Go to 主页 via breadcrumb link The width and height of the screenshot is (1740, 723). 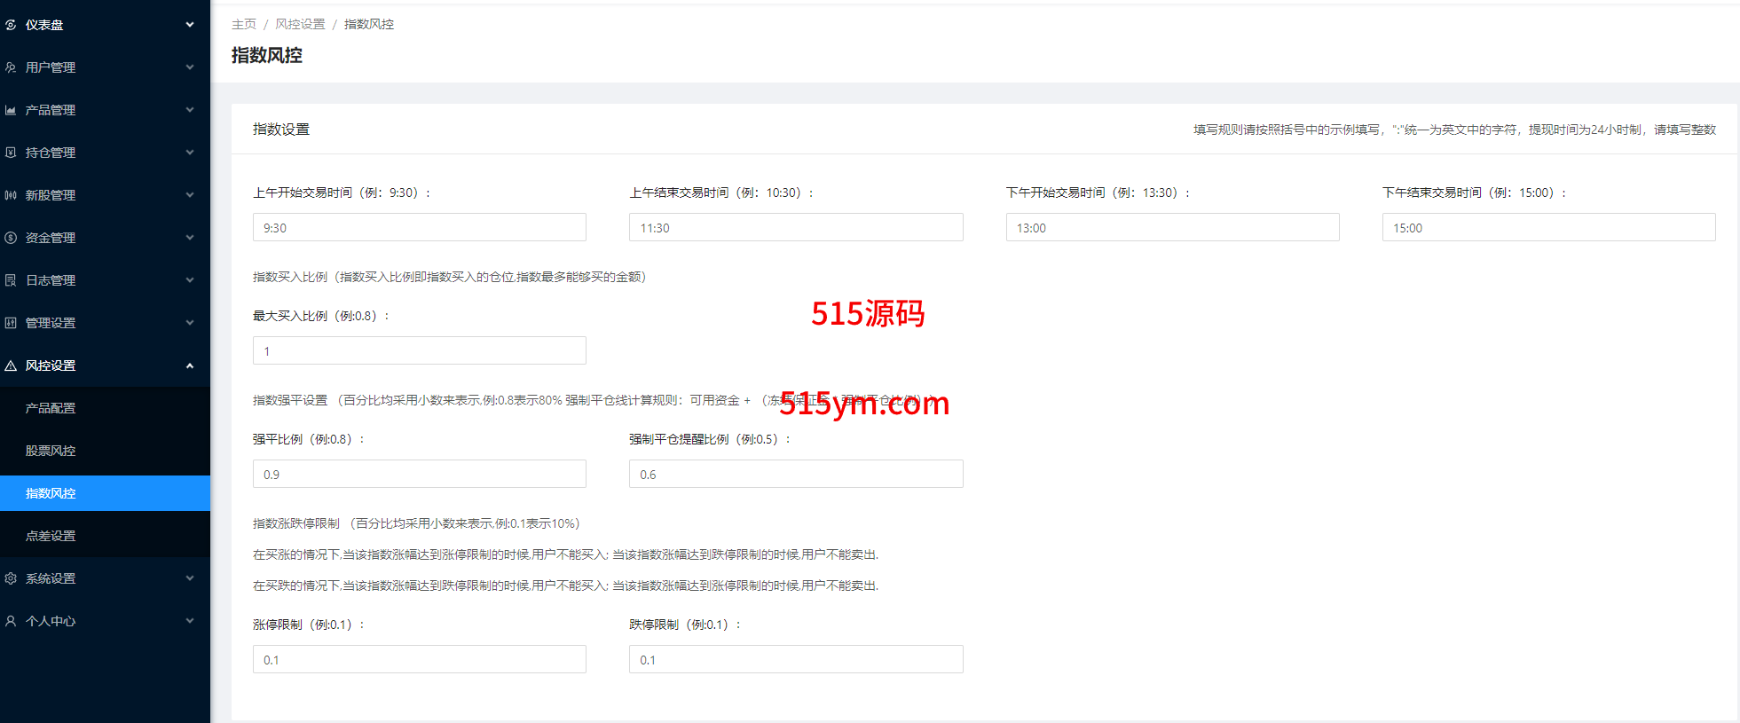pos(243,24)
